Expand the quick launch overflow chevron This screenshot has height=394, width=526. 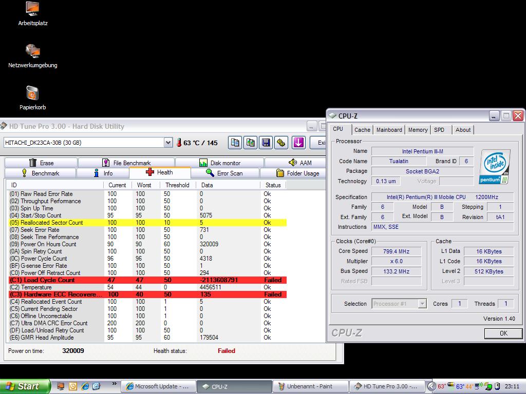114,384
